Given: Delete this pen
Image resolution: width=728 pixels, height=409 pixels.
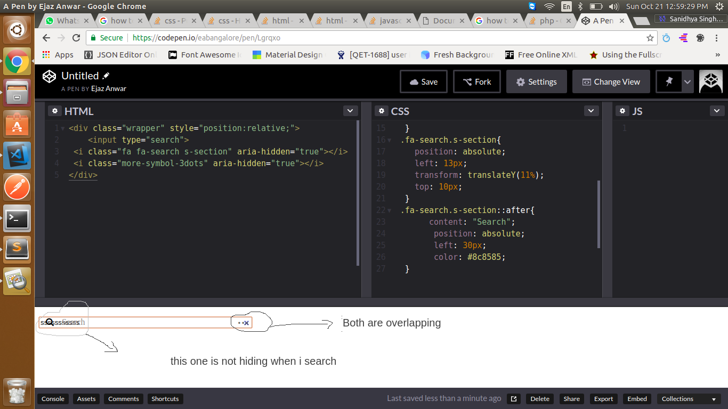Looking at the screenshot, I should (x=540, y=399).
